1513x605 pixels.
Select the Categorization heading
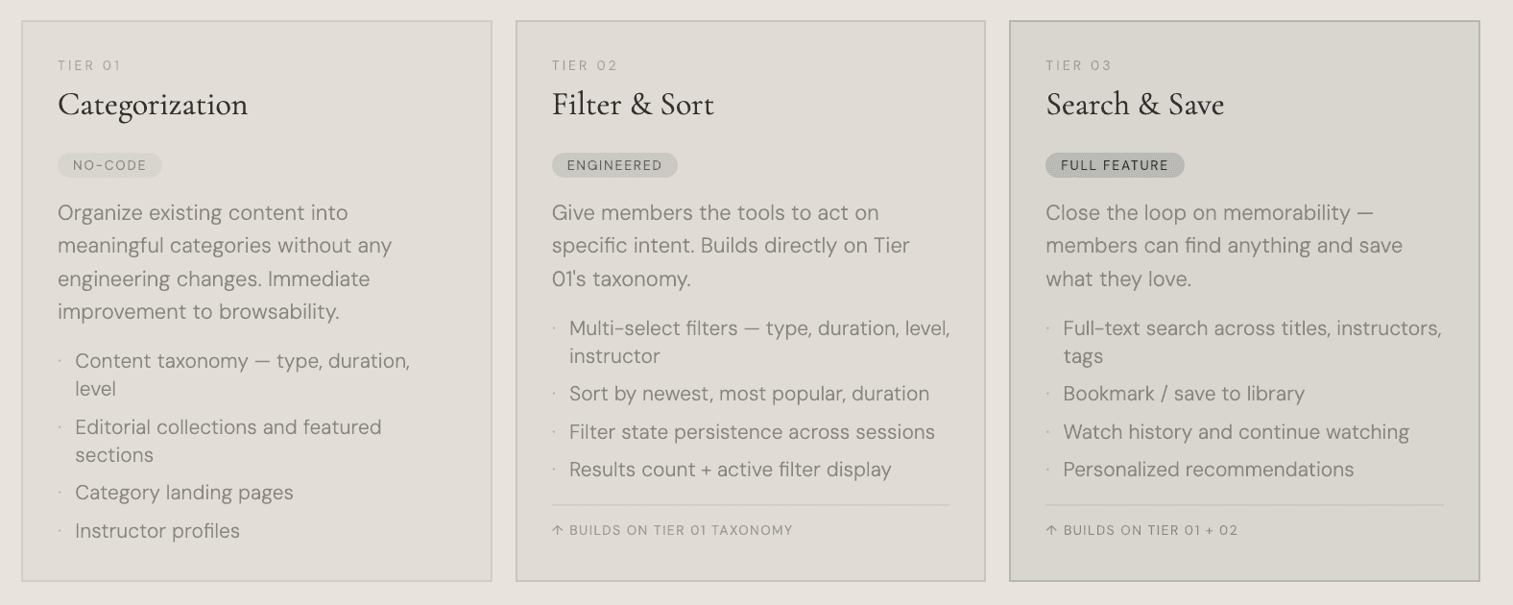[x=153, y=105]
